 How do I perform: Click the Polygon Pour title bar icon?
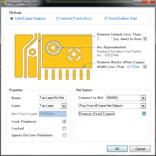pos(3,3)
